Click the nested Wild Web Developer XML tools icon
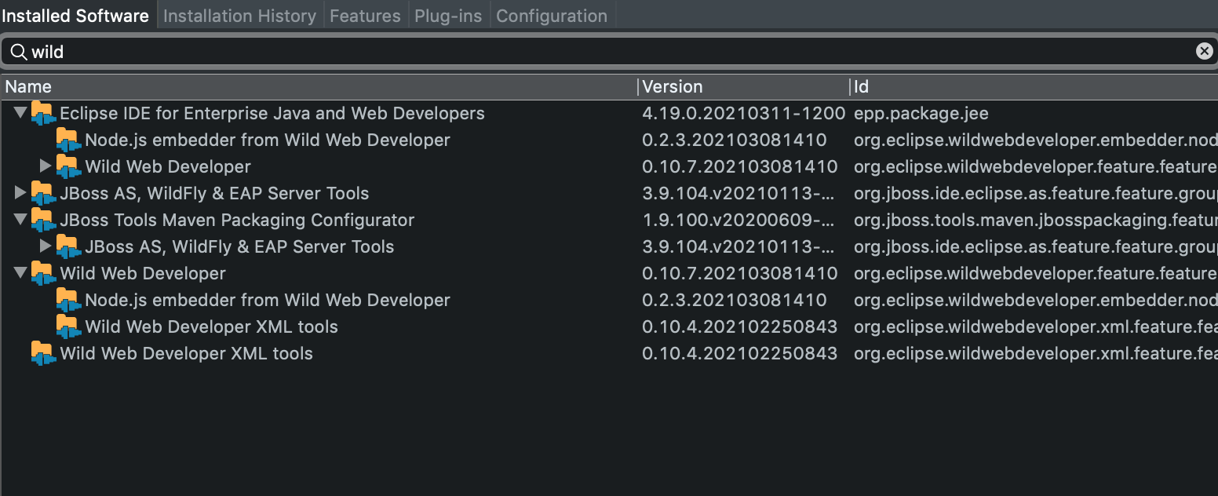The height and width of the screenshot is (496, 1218). [x=68, y=326]
